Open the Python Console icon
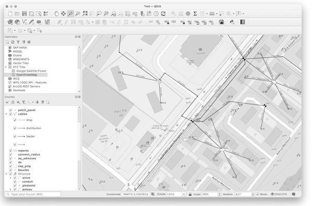Image resolution: width=313 pixels, height=206 pixels. point(232,22)
